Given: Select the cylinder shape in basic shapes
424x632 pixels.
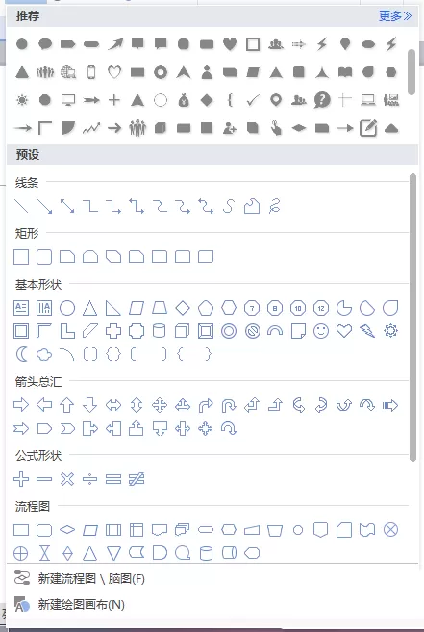Looking at the screenshot, I should click(160, 331).
